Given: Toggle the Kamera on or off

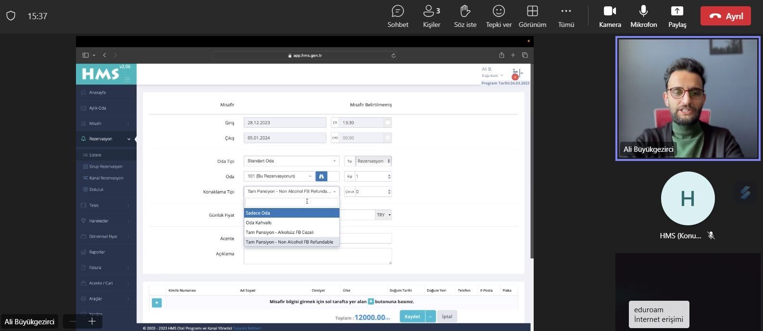Looking at the screenshot, I should point(610,16).
